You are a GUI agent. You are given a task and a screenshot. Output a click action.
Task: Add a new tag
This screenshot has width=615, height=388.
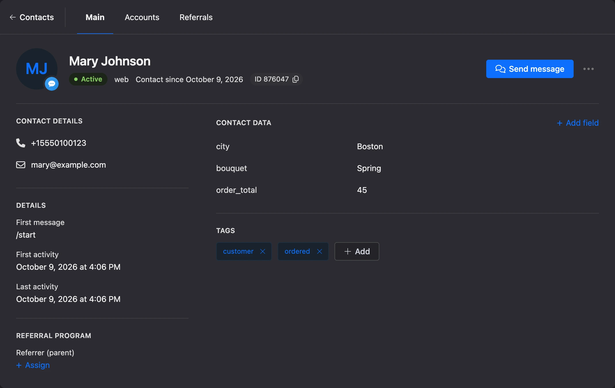click(x=357, y=251)
